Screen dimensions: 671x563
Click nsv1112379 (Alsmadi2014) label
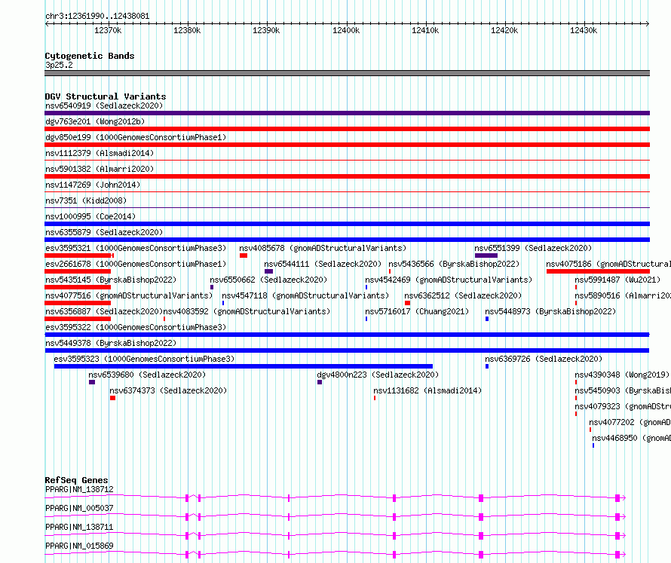[x=100, y=153]
